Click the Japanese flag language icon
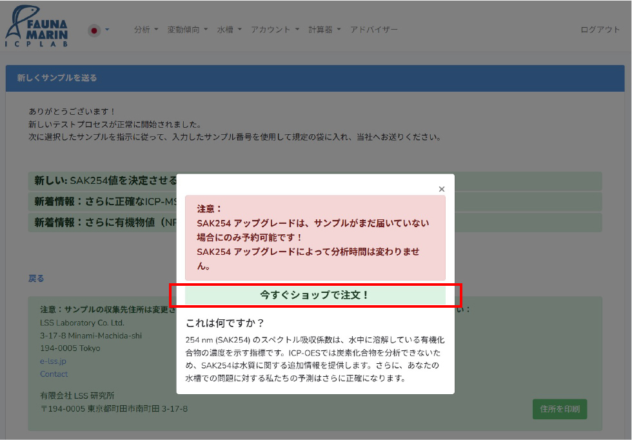 94,30
